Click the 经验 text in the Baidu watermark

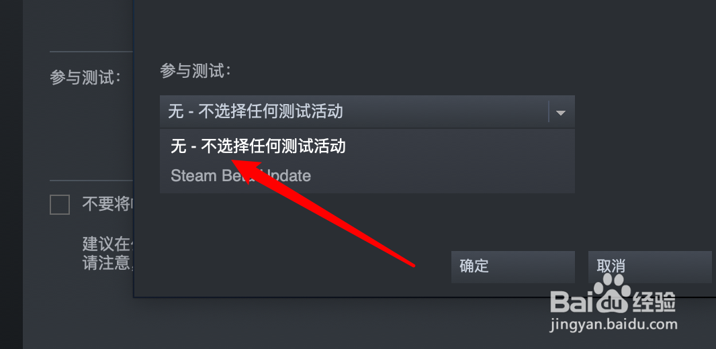pyautogui.click(x=654, y=301)
